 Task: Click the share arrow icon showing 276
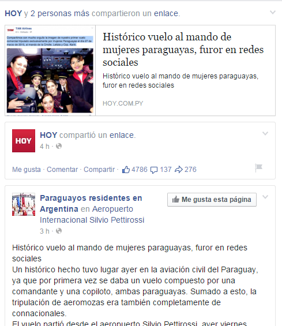point(179,170)
